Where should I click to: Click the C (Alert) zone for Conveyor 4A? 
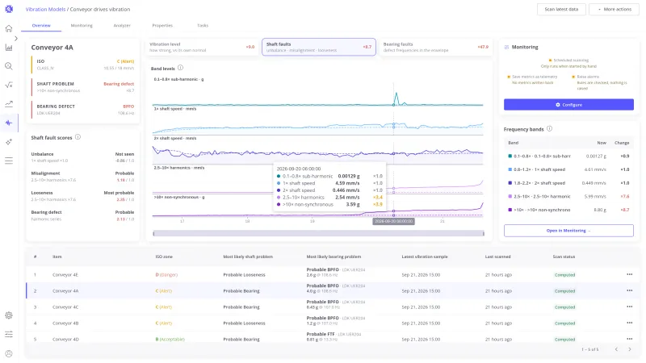164,291
